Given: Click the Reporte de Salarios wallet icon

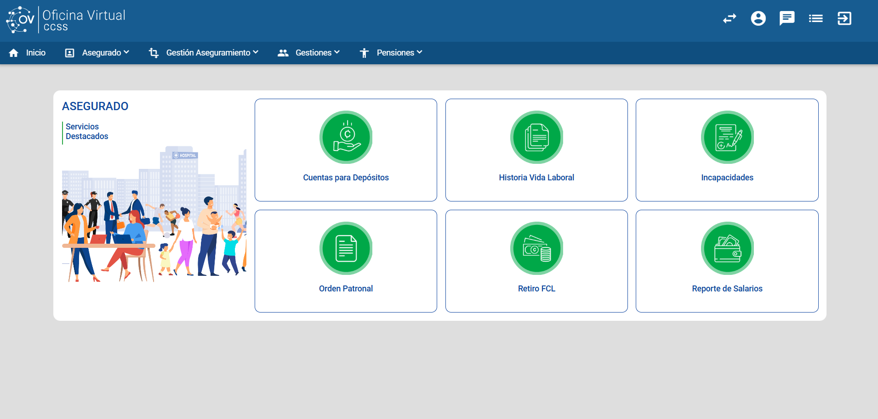Looking at the screenshot, I should coord(727,248).
